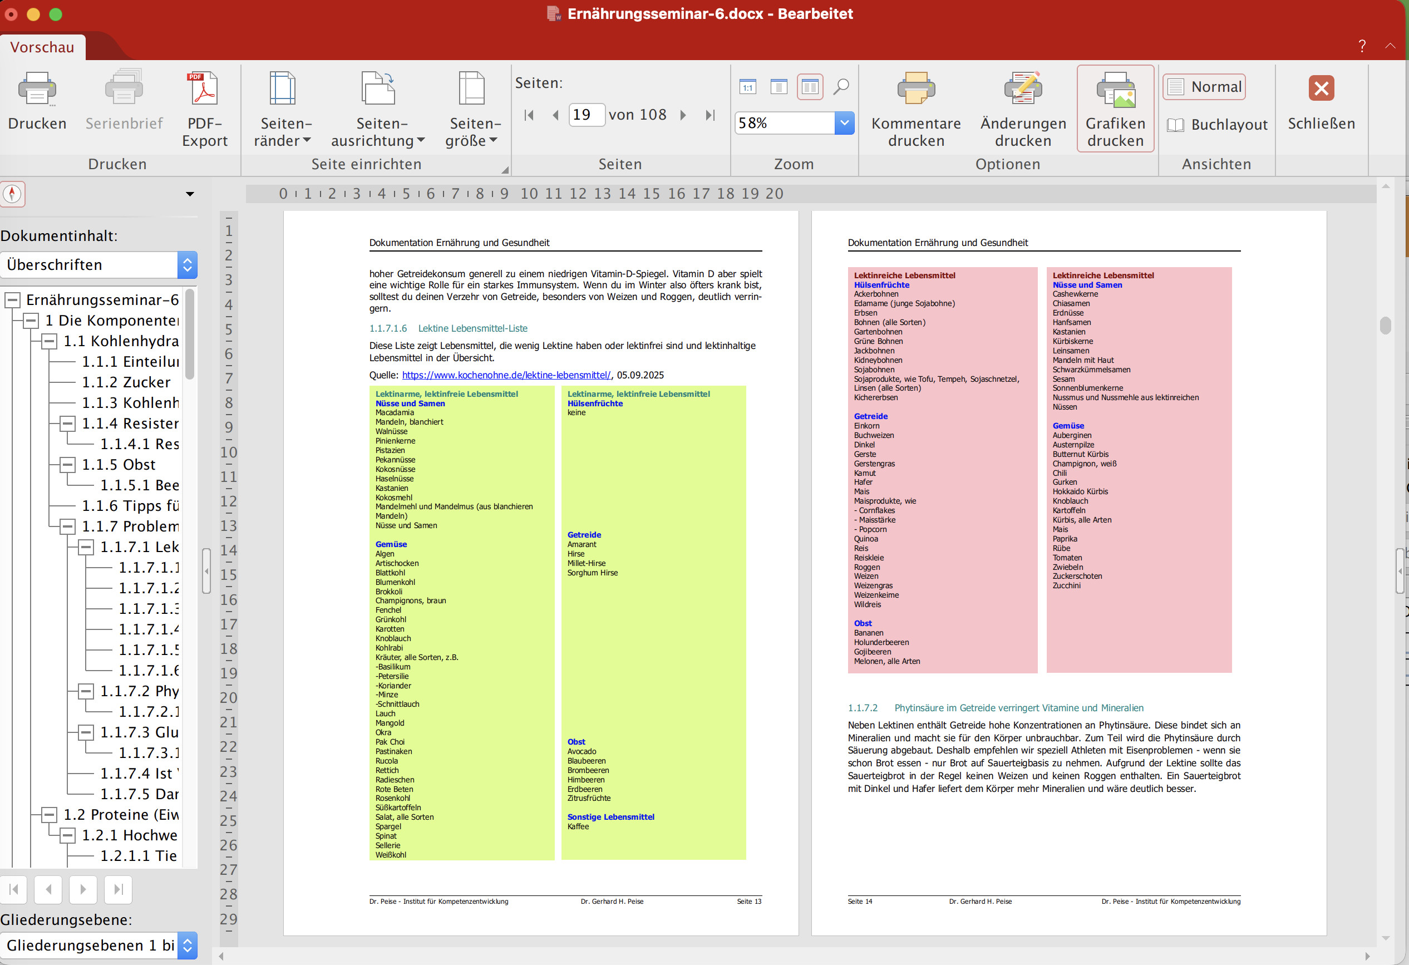The image size is (1409, 965).
Task: Toggle Kommentare drucken
Action: click(915, 109)
